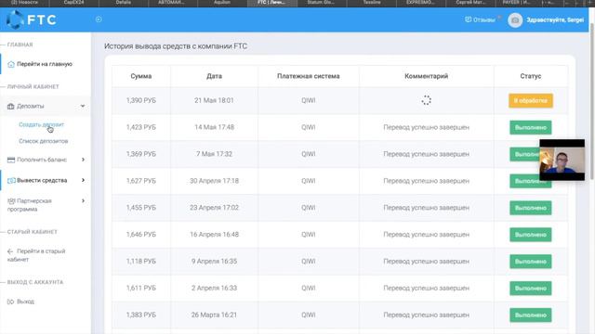The image size is (595, 334).
Task: Expand Пополнить баланс chevron
Action: click(x=83, y=160)
